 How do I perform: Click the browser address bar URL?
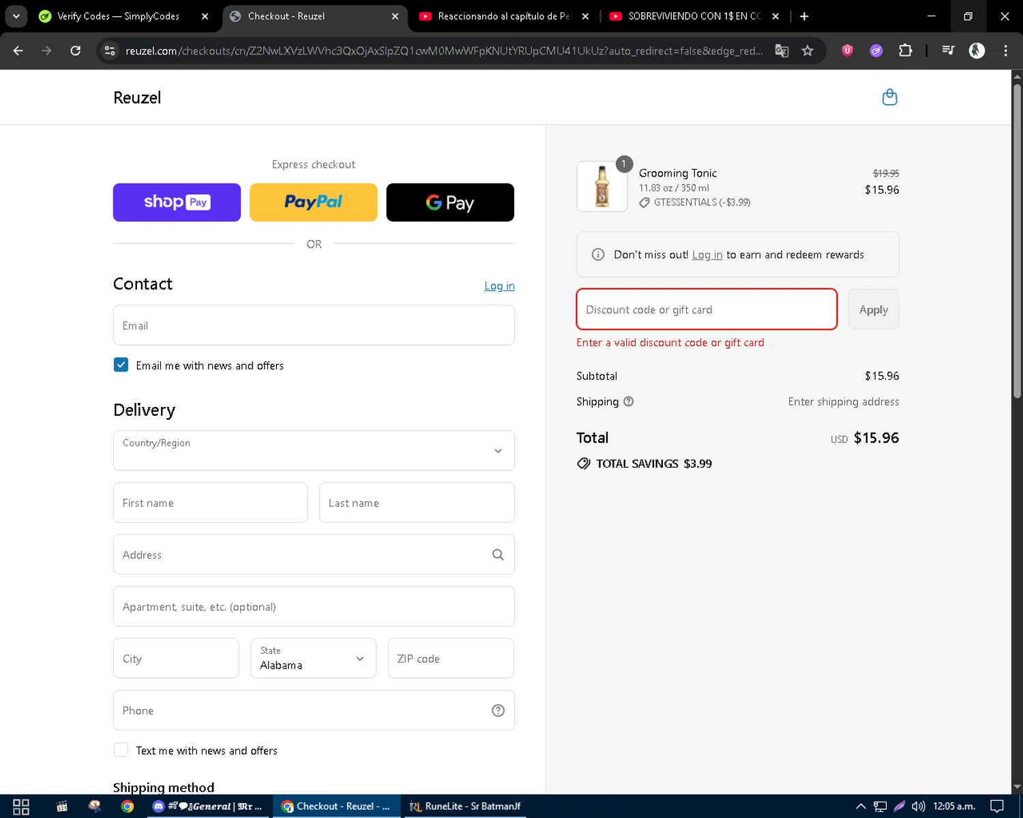coord(443,50)
